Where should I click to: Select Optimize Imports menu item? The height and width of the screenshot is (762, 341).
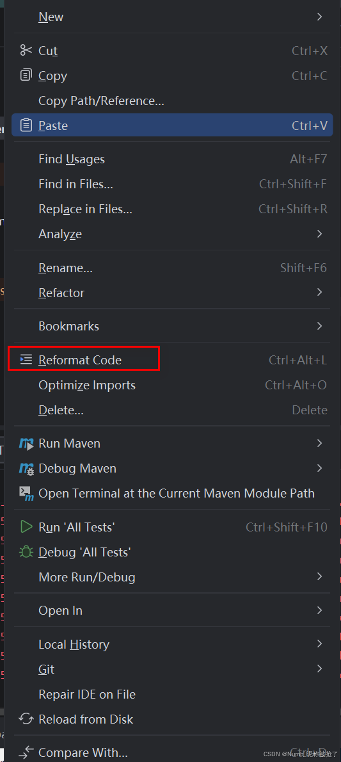(x=173, y=385)
